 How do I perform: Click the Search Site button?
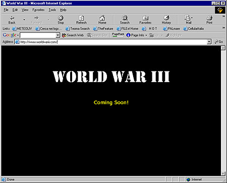(x=97, y=35)
